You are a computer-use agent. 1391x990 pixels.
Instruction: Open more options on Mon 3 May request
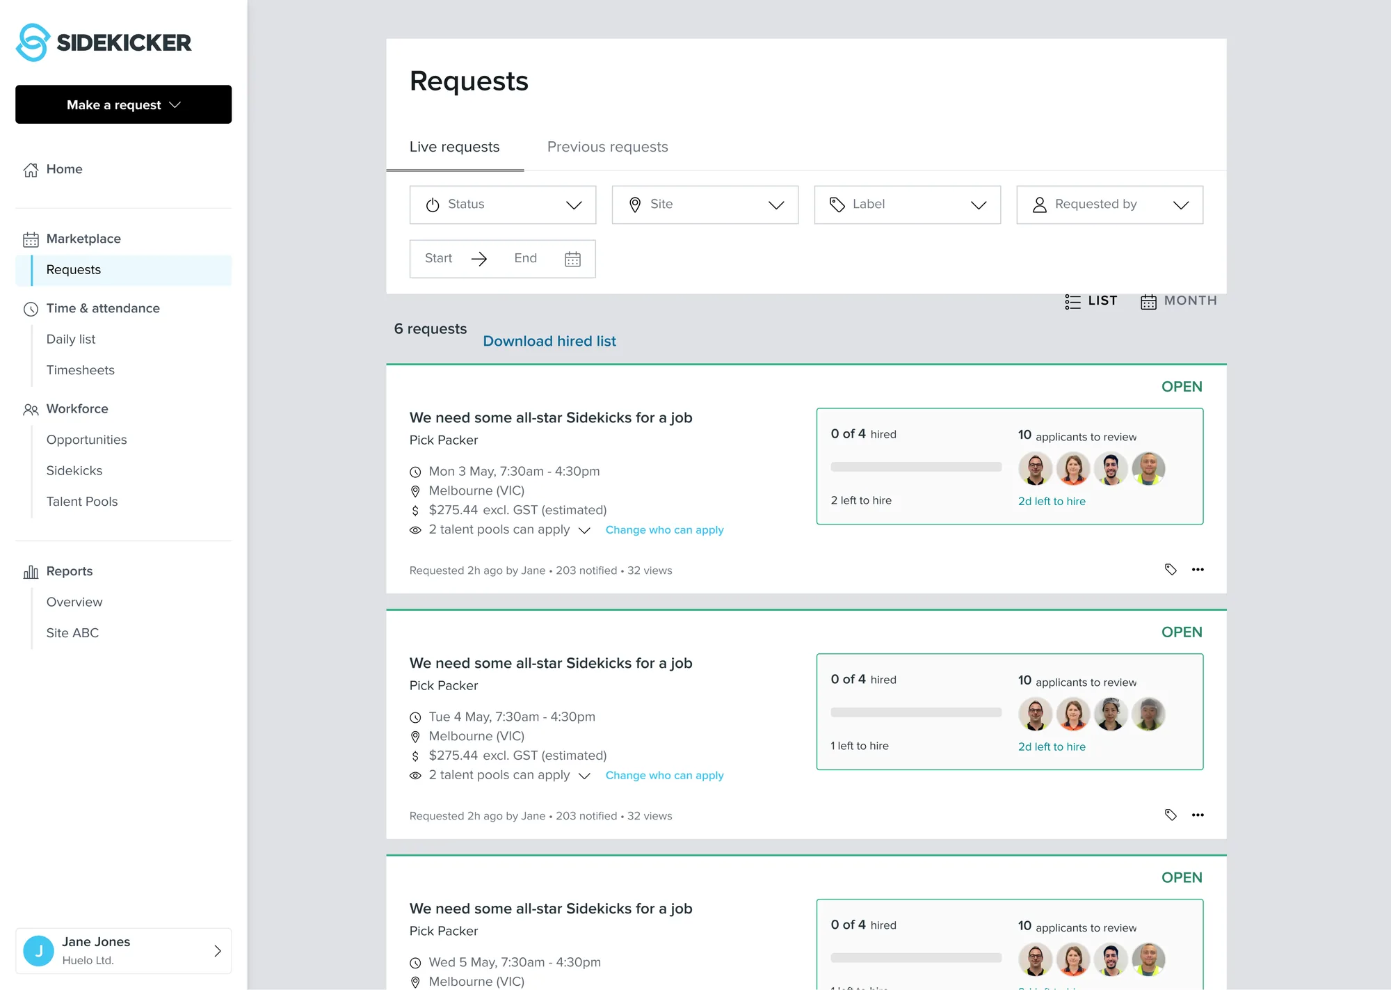[1198, 570]
